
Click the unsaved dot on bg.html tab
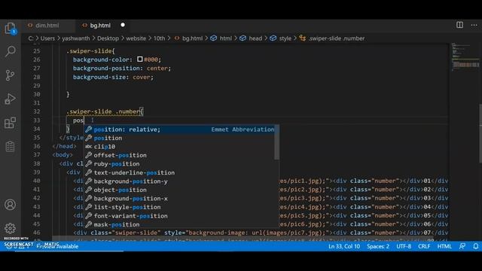[123, 25]
